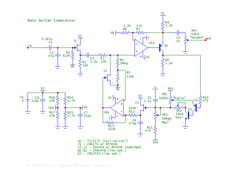Click the R13 510k resistor
This screenshot has width=236, height=182.
[x=111, y=123]
